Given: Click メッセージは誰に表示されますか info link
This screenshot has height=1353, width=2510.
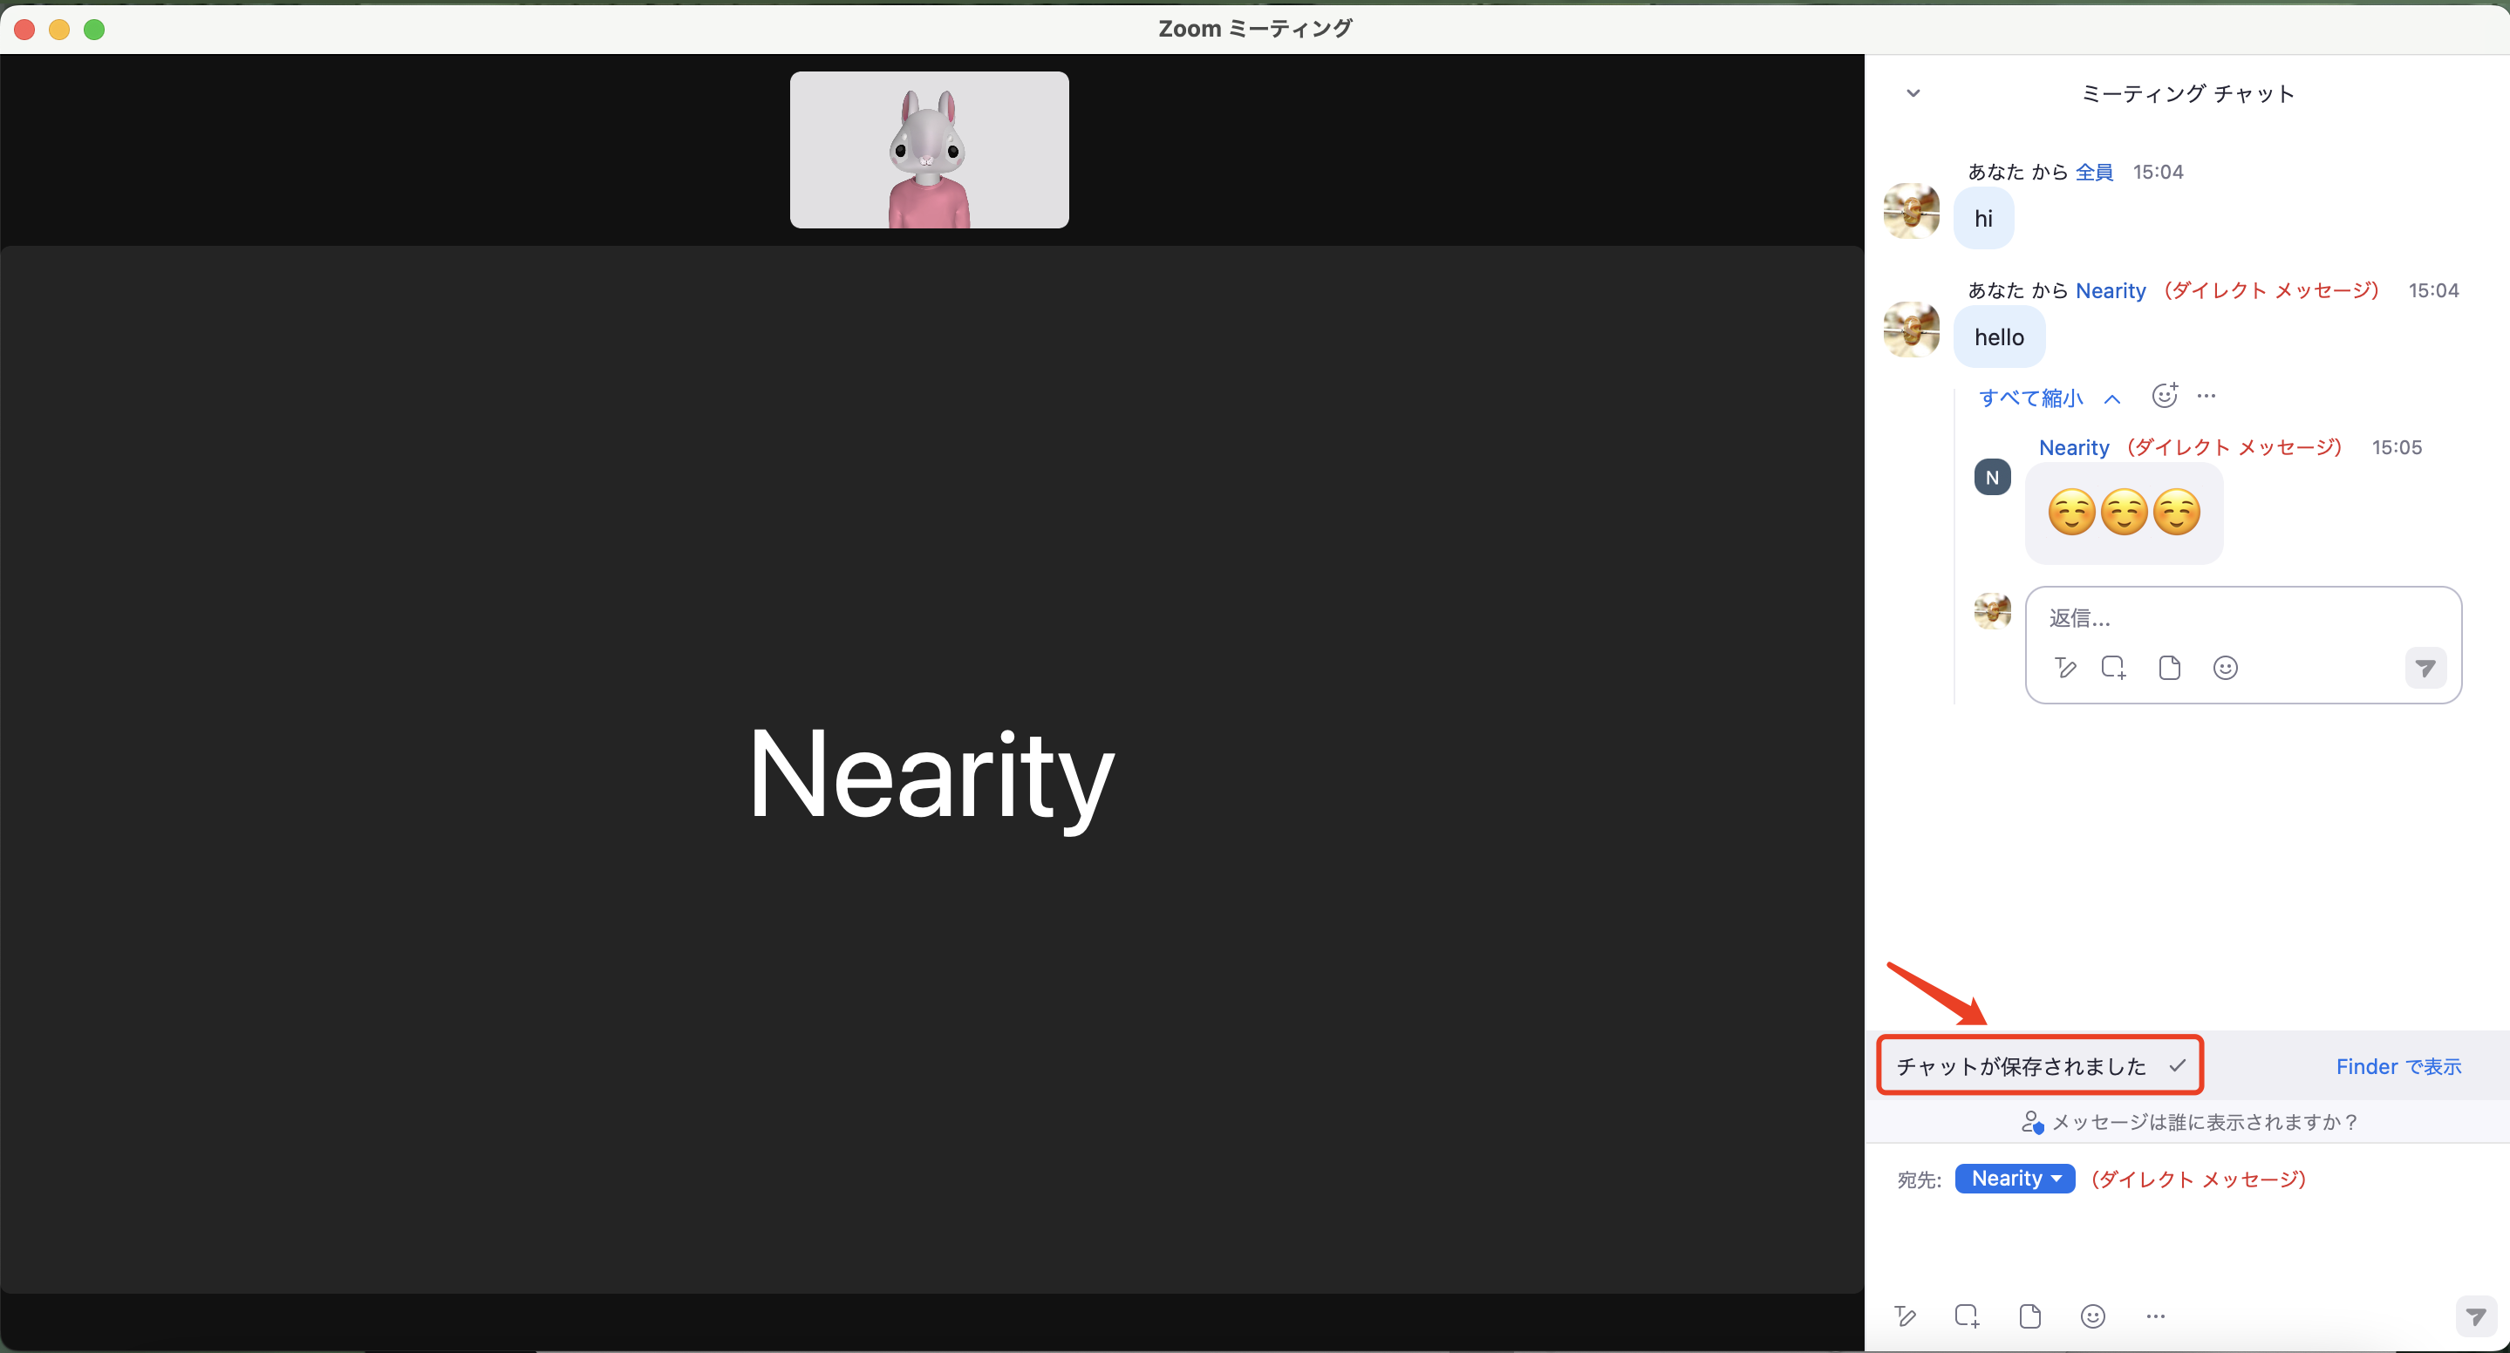Looking at the screenshot, I should point(2189,1122).
